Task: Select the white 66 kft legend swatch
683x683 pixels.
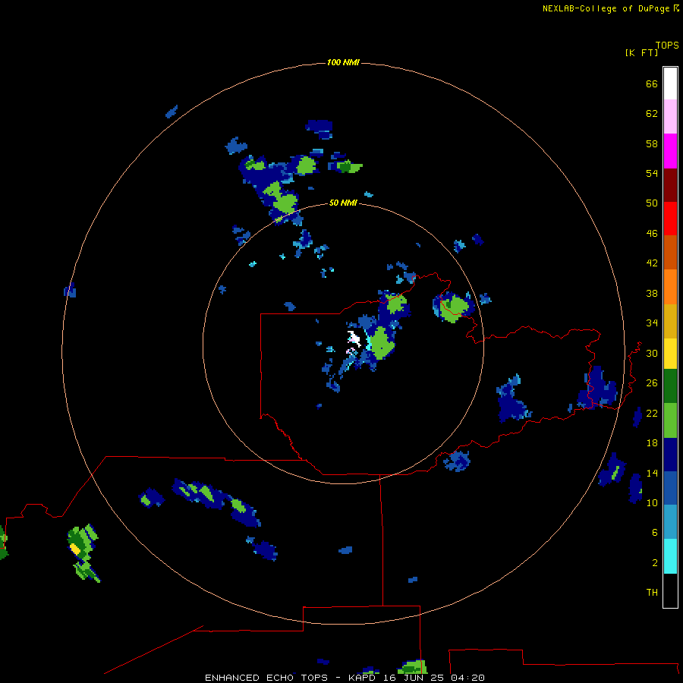Action: [x=670, y=83]
